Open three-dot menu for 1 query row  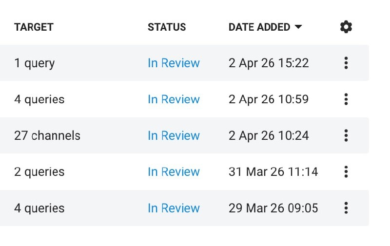[346, 63]
